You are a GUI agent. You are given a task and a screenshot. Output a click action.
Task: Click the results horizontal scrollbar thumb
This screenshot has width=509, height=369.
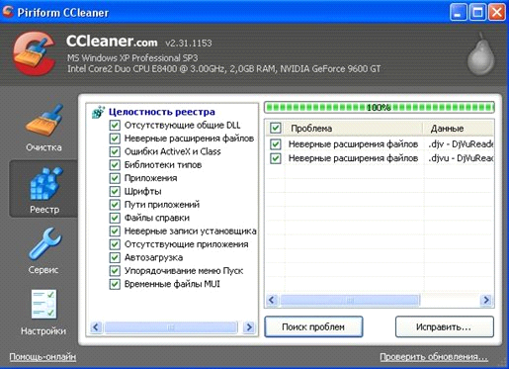coord(350,300)
